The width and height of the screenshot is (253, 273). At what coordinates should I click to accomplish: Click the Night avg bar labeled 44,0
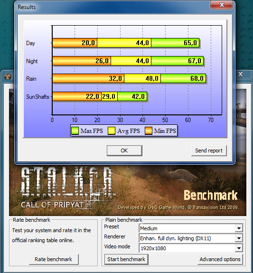pos(131,61)
